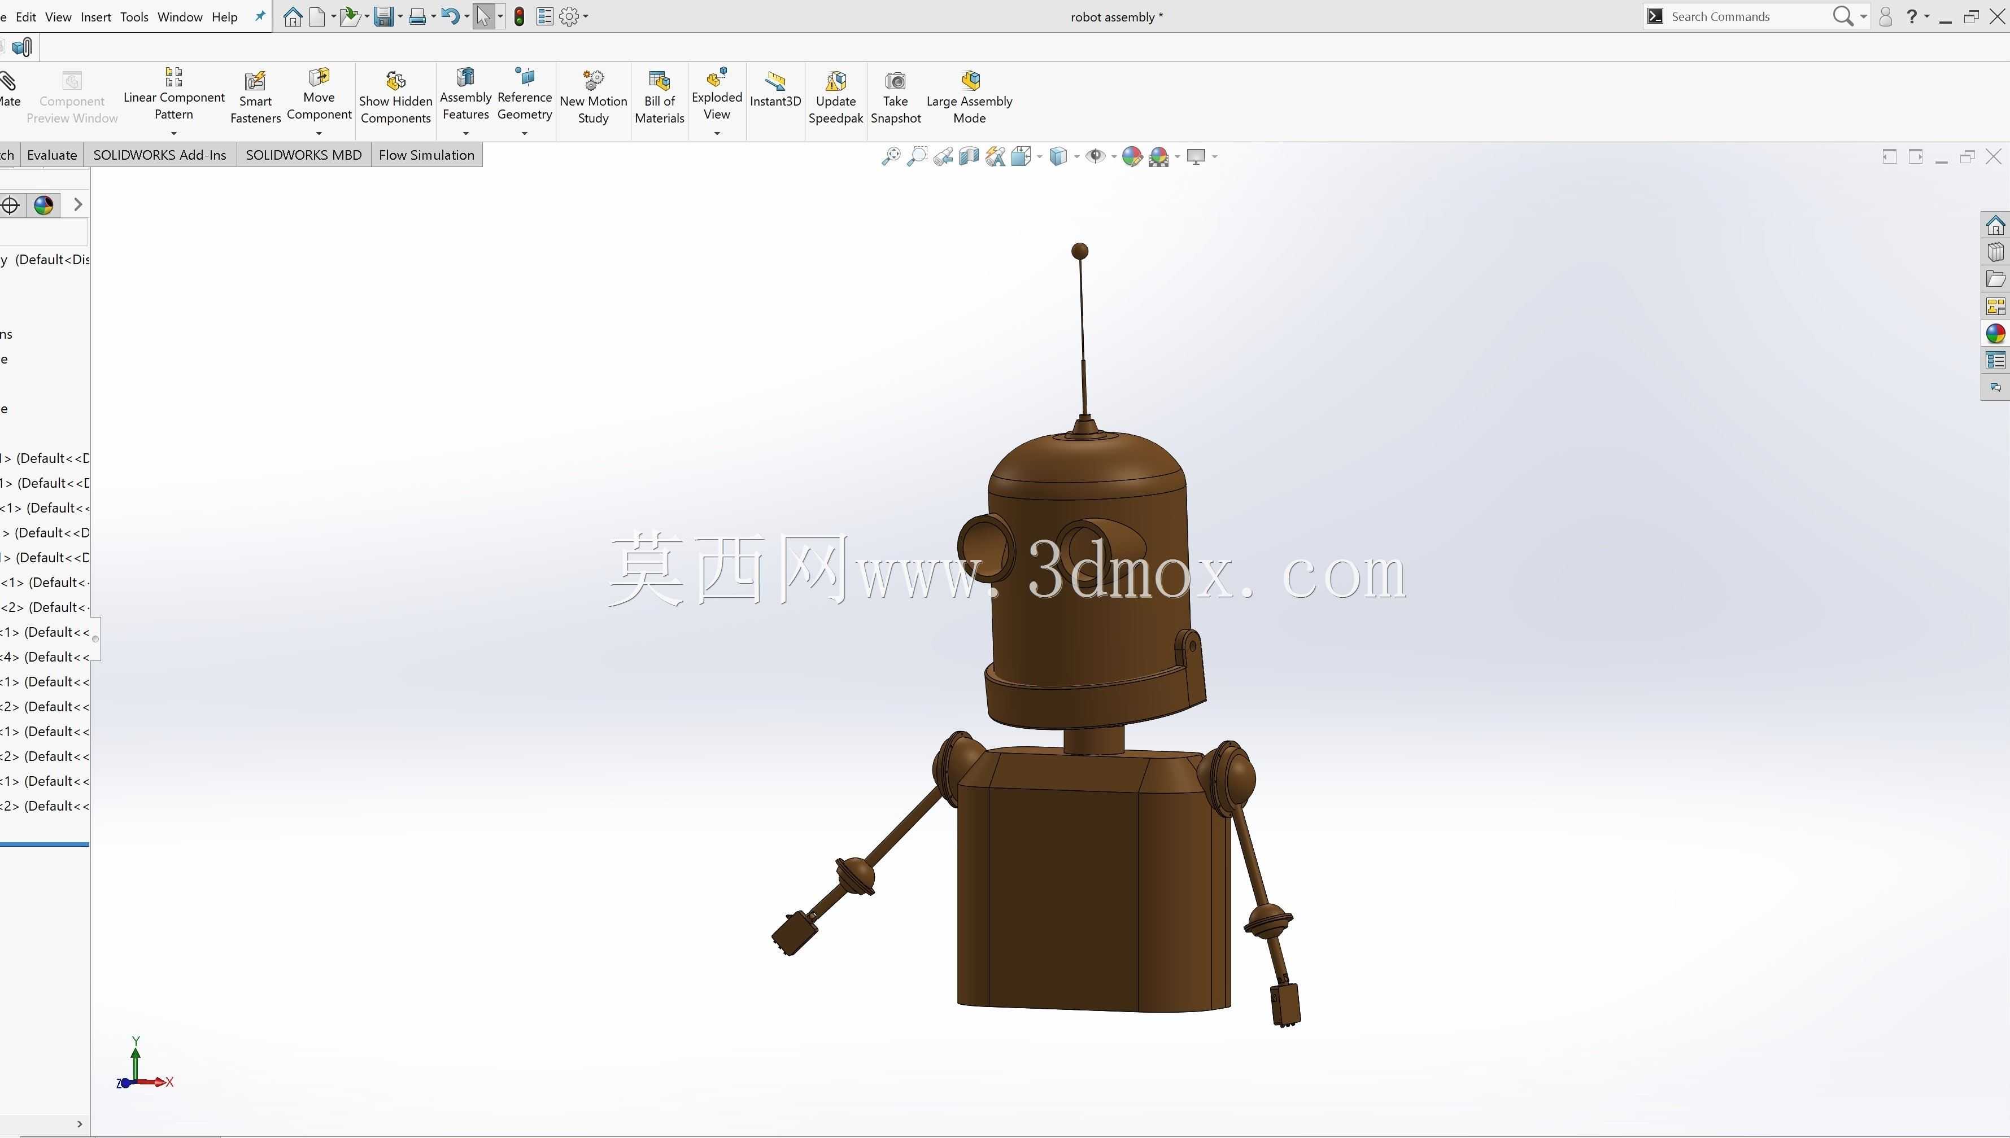
Task: Open Appearances color ball in task pane
Action: coord(1995,334)
